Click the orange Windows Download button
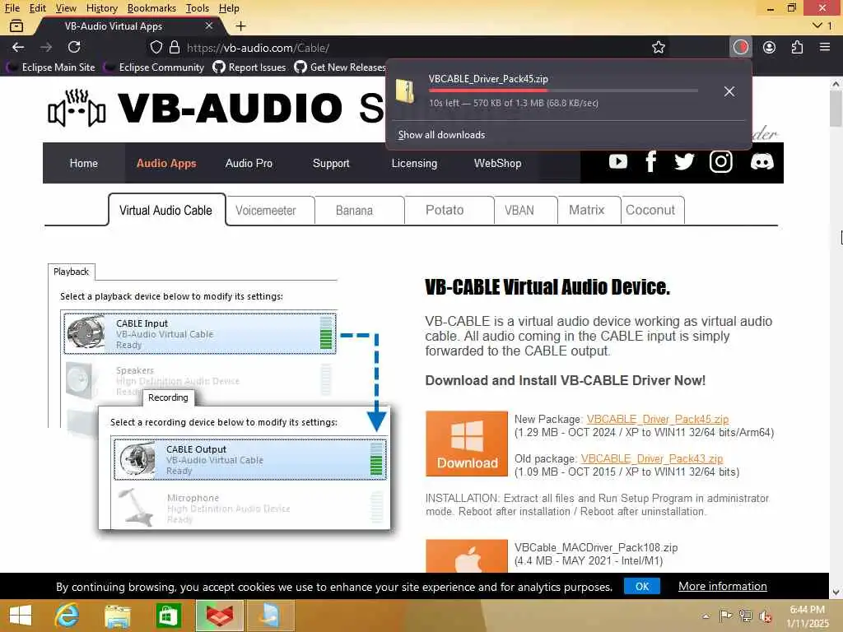 467,444
